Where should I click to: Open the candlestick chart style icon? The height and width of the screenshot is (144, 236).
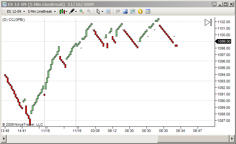click(x=62, y=11)
